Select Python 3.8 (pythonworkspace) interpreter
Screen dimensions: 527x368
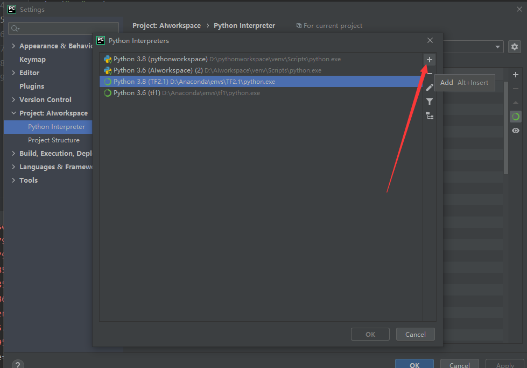click(261, 59)
